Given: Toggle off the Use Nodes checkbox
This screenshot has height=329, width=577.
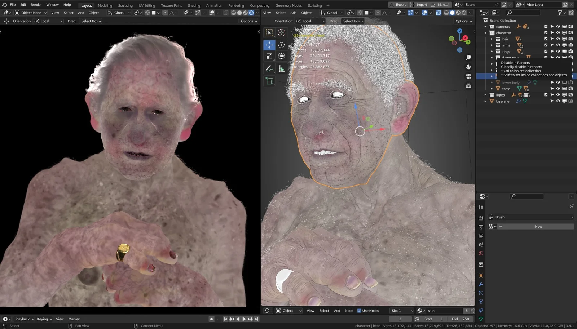Looking at the screenshot, I should 359,310.
